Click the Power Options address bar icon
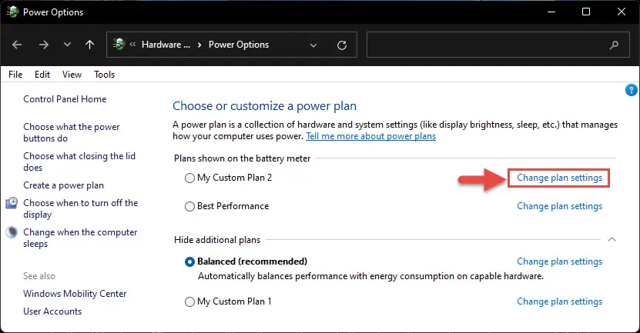The width and height of the screenshot is (640, 333). [x=119, y=44]
